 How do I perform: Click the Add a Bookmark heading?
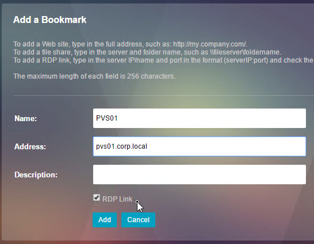point(50,20)
